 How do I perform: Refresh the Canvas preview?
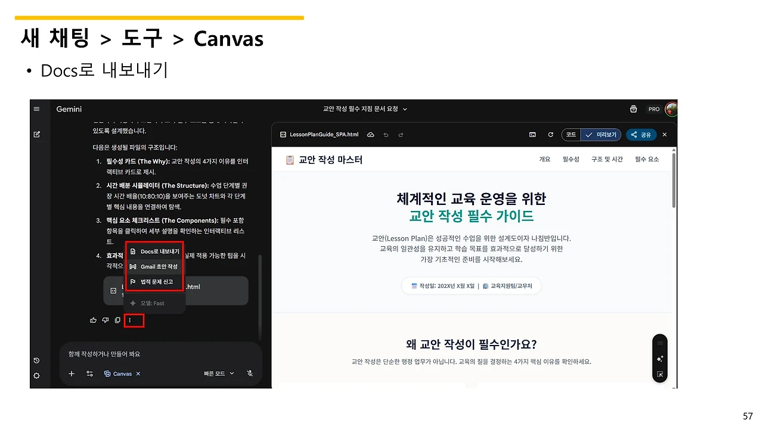point(550,135)
